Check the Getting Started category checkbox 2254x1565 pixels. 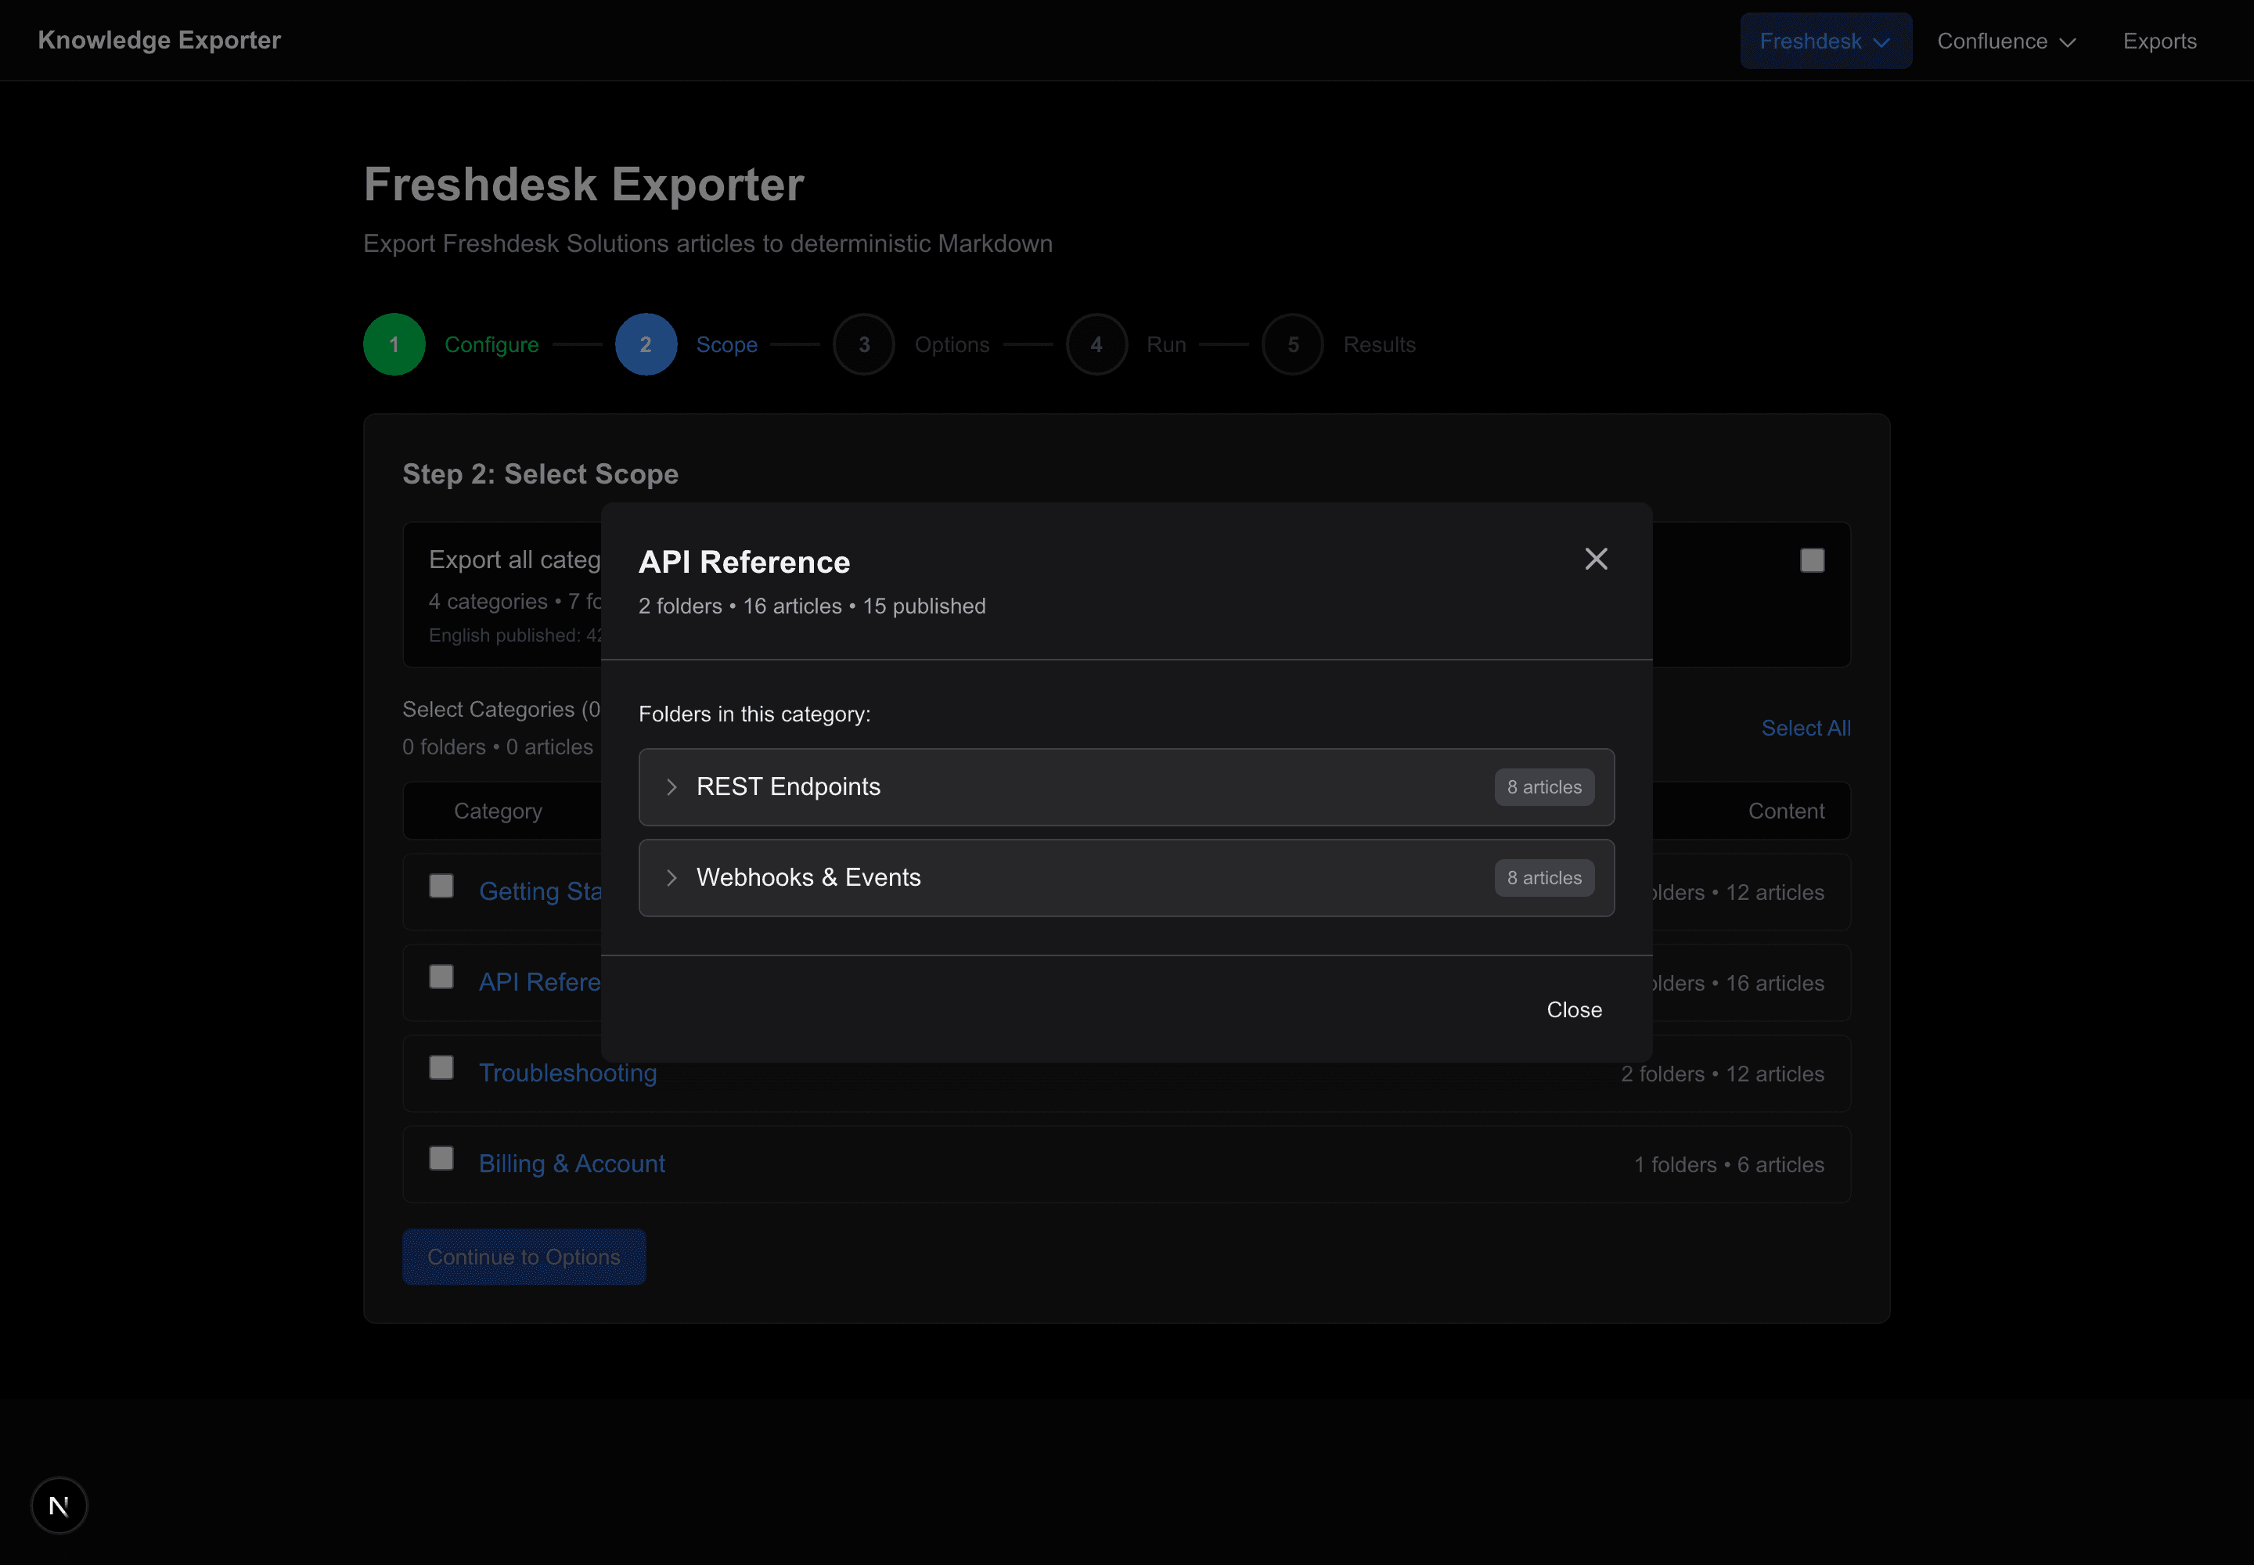(441, 887)
